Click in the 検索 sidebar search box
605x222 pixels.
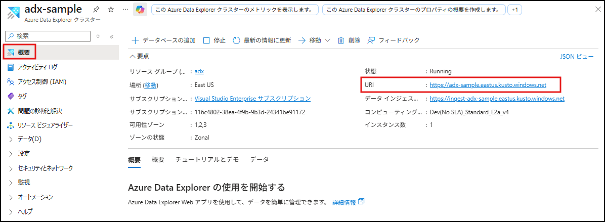click(48, 36)
